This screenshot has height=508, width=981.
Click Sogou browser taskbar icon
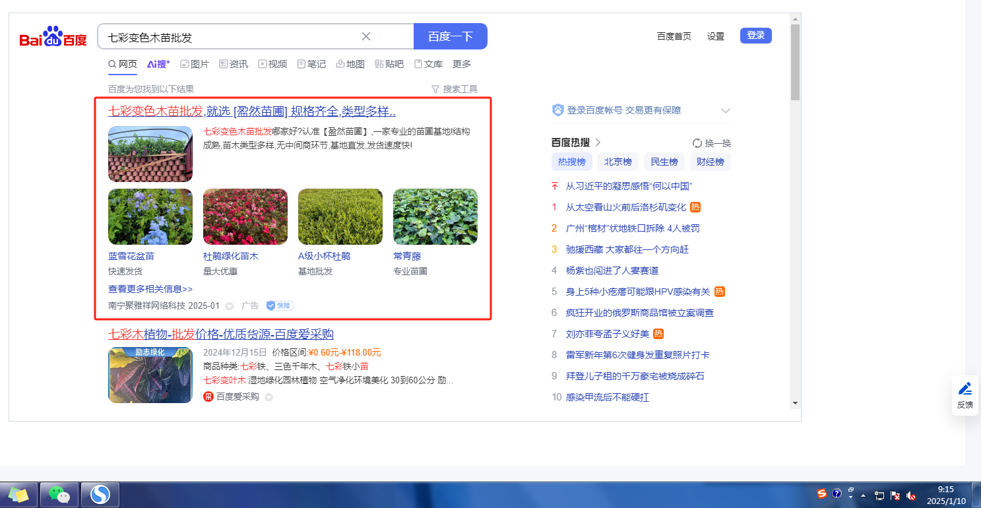(100, 494)
